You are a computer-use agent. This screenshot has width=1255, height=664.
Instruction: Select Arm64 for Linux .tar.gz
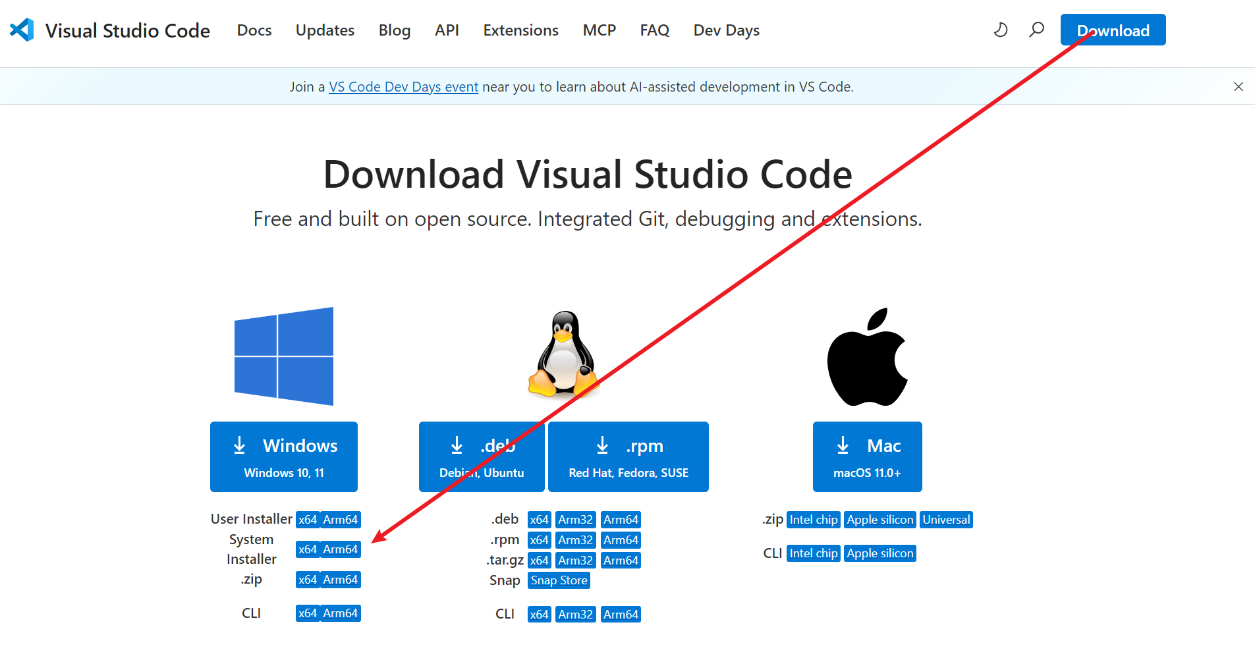621,561
